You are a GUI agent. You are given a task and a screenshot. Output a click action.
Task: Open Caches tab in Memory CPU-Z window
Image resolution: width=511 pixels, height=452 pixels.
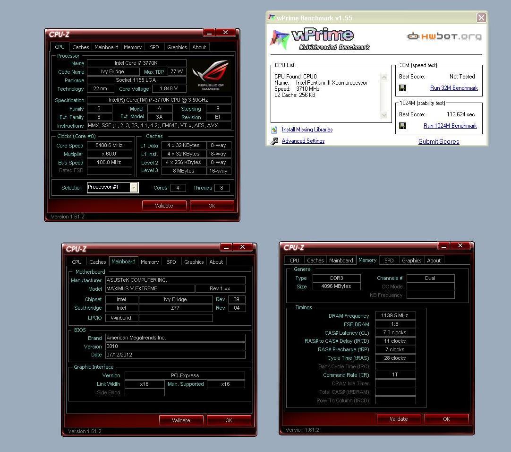pos(315,261)
